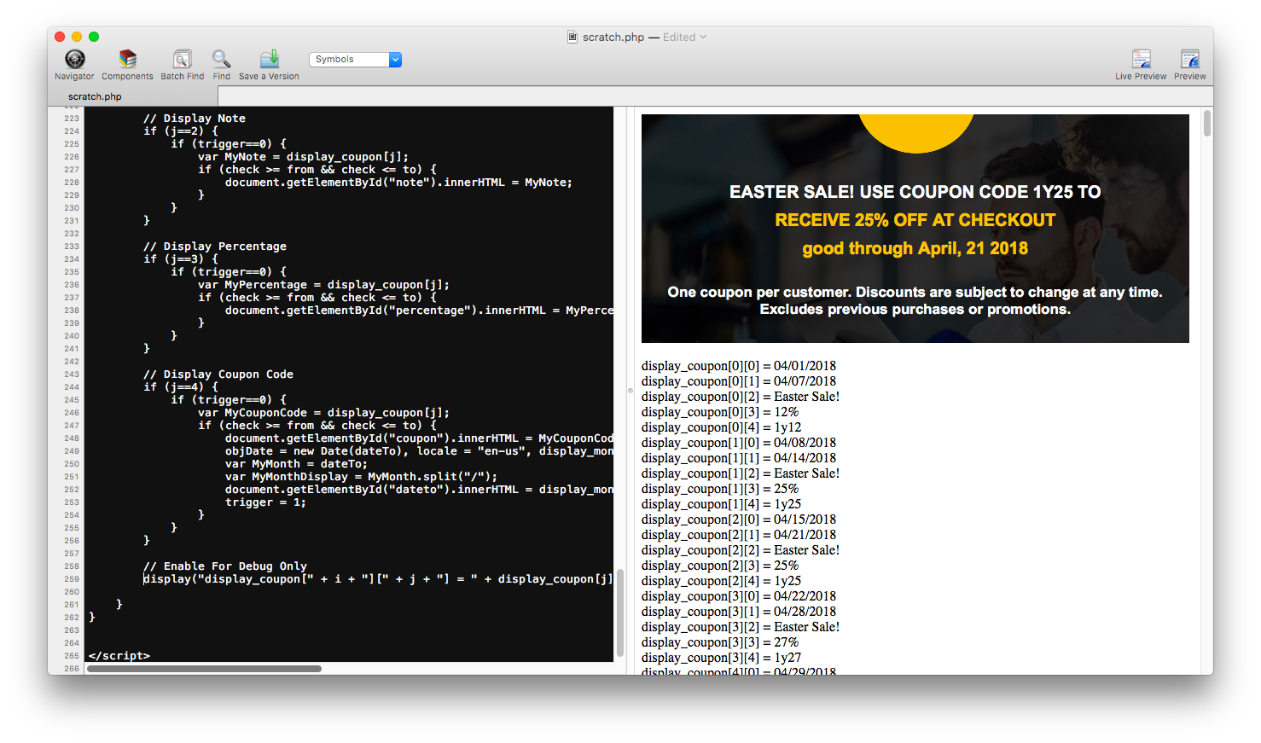Click the preview pane vertical scrollbar
This screenshot has width=1261, height=743.
pyautogui.click(x=1206, y=123)
